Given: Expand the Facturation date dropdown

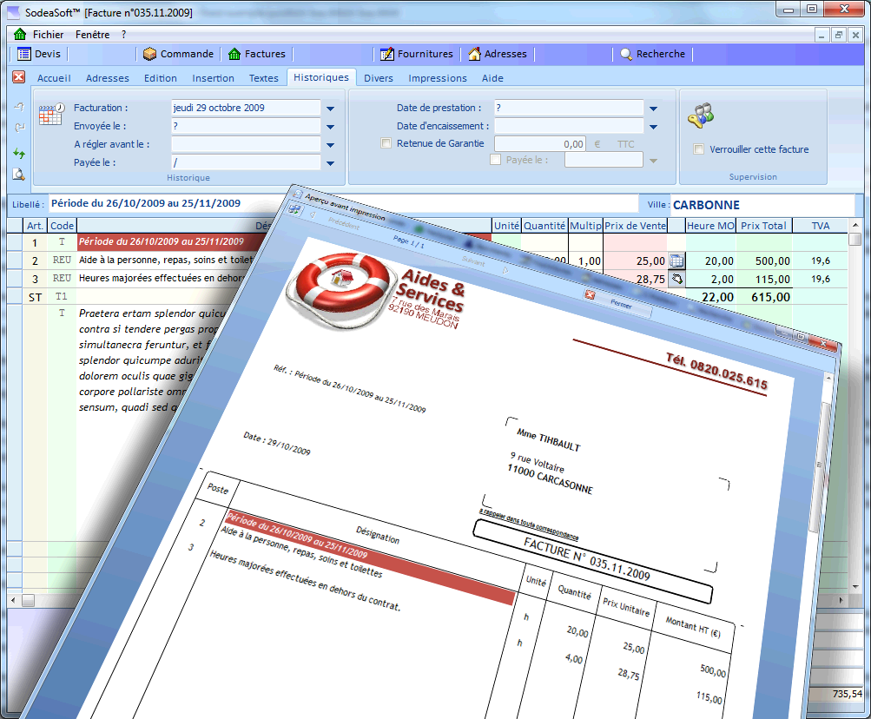Looking at the screenshot, I should pos(331,109).
